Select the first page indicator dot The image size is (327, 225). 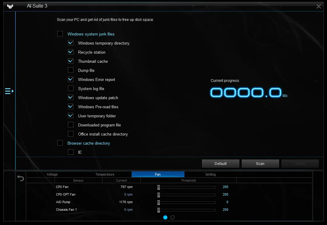165,217
